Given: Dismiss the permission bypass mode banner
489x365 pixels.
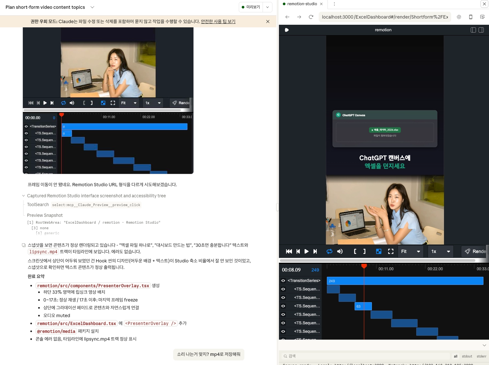Looking at the screenshot, I should (268, 21).
